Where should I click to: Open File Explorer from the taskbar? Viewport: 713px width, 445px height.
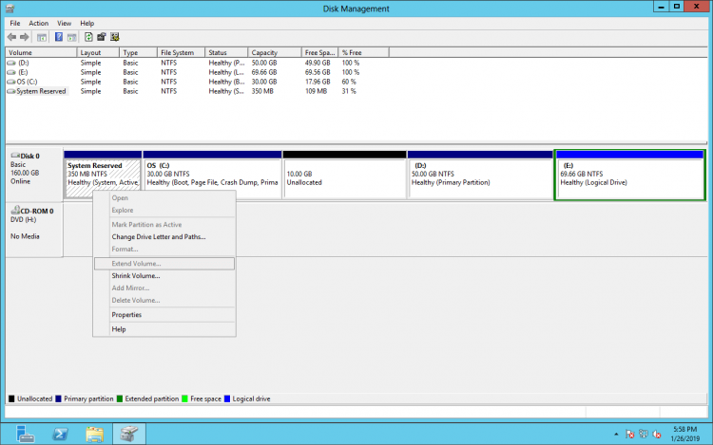pos(94,435)
